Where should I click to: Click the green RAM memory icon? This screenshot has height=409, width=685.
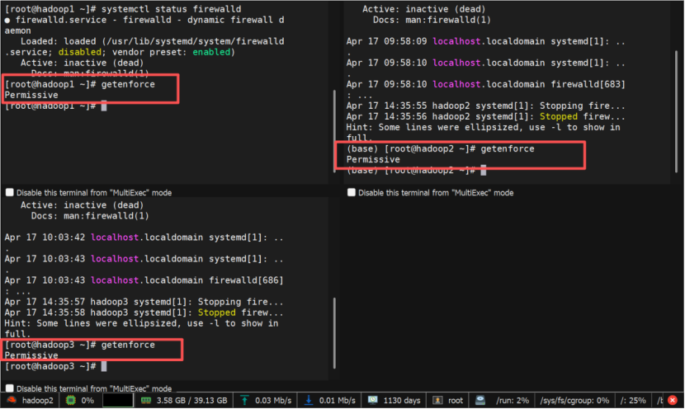[x=146, y=400]
